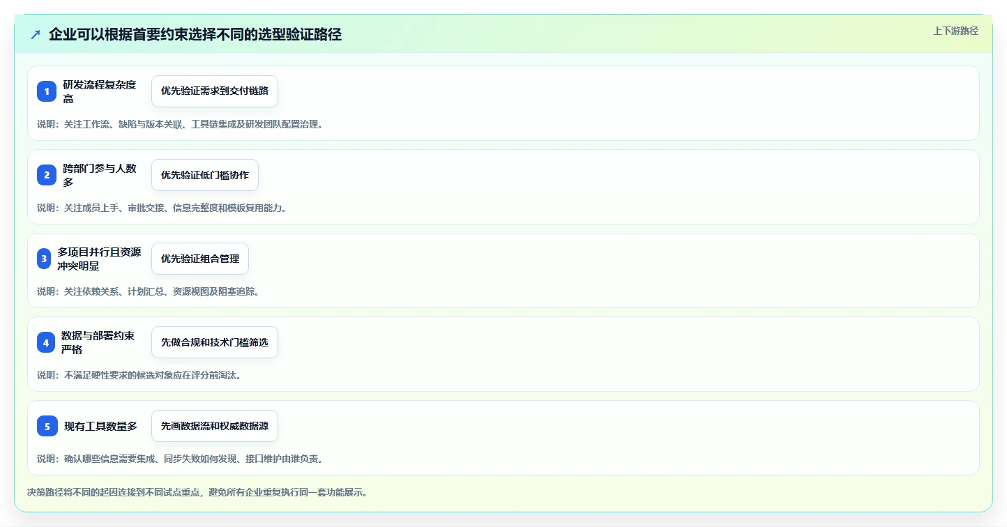This screenshot has height=527, width=1007.
Task: Click the note about 成员上手、审批交接
Action: [162, 208]
